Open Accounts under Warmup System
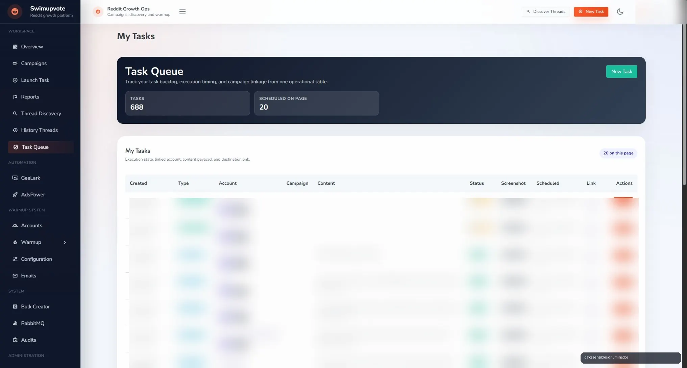 [x=41, y=226]
